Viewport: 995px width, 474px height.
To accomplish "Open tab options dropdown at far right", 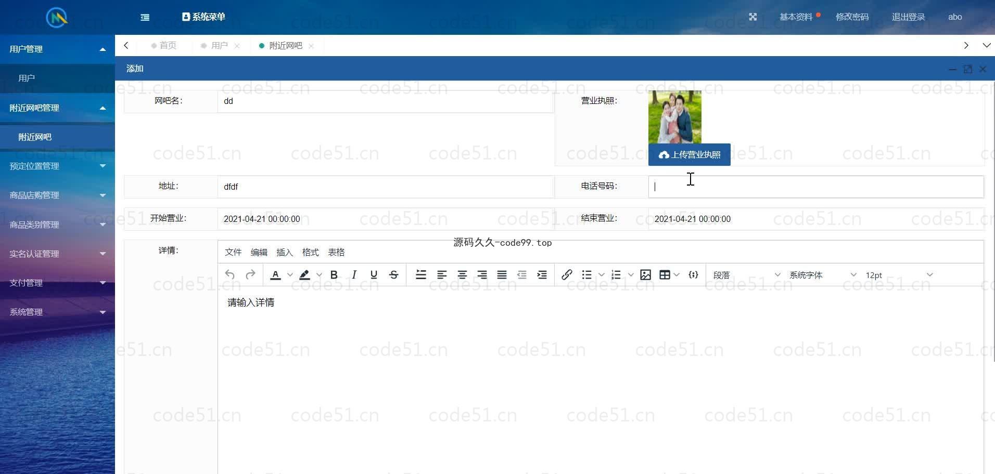I will pos(987,45).
